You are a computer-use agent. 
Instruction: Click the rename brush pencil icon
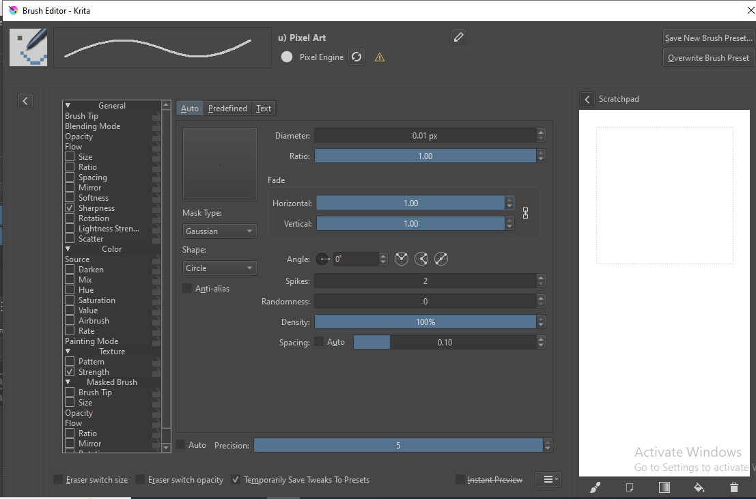(459, 37)
